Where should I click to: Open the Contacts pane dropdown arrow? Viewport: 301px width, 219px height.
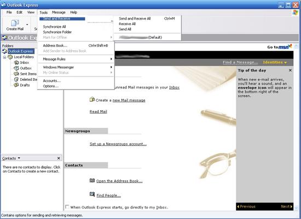pos(19,158)
